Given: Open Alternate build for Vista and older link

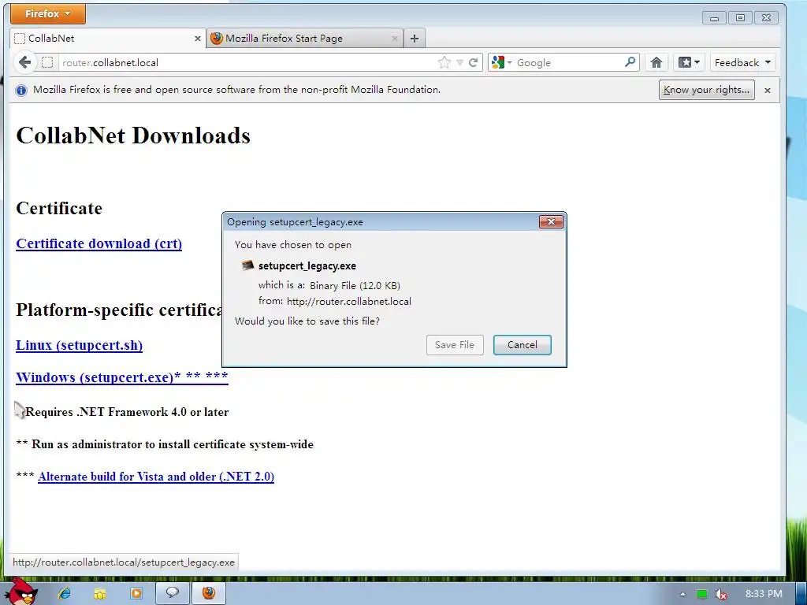Looking at the screenshot, I should pos(156,477).
